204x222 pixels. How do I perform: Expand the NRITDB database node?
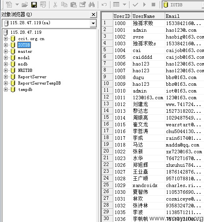(x=6, y=70)
